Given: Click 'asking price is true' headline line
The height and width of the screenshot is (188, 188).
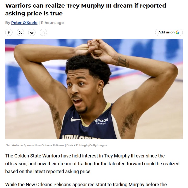Looking at the screenshot, I should tap(34, 14).
